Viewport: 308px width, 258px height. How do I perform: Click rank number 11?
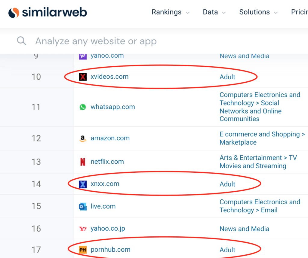pos(36,107)
